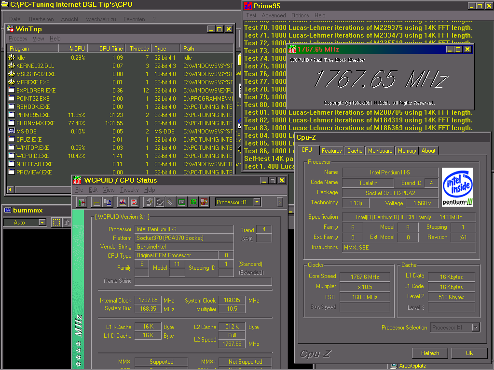
Task: Click the Idle process gear icon in WinTop
Action: (x=12, y=58)
